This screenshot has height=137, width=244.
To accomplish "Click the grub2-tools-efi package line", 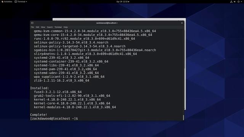I will point(72,96).
